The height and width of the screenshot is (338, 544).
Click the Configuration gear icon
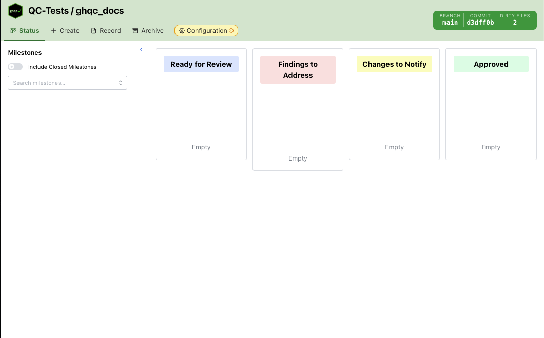tap(182, 31)
